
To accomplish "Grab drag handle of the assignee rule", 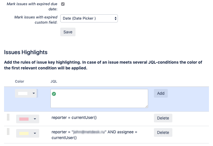I will click(x=8, y=132).
